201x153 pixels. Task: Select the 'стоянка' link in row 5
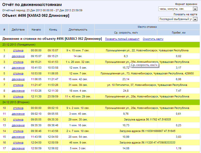(x=18, y=73)
